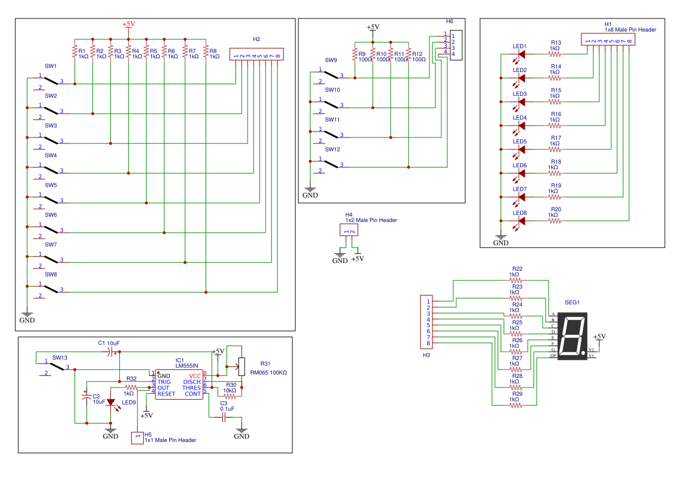Click the H2 header connector
The width and height of the screenshot is (697, 492).
pyautogui.click(x=257, y=54)
